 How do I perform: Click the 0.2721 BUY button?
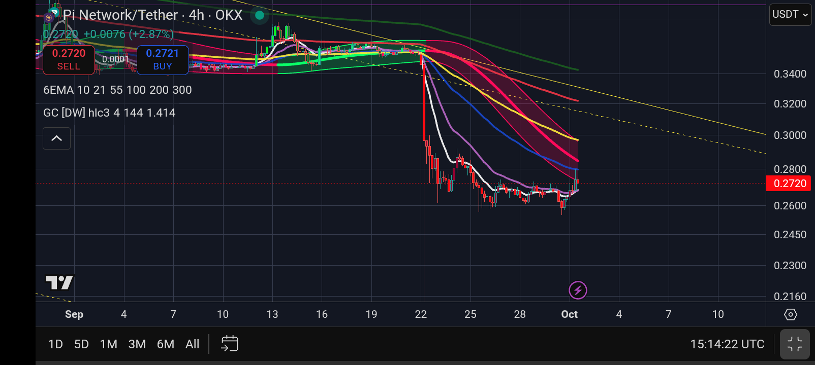[163, 60]
